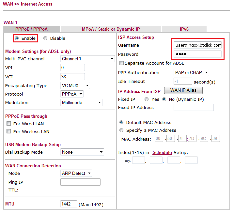This screenshot has height=213, width=234.
Task: Click the VCI input field
Action: [72, 77]
